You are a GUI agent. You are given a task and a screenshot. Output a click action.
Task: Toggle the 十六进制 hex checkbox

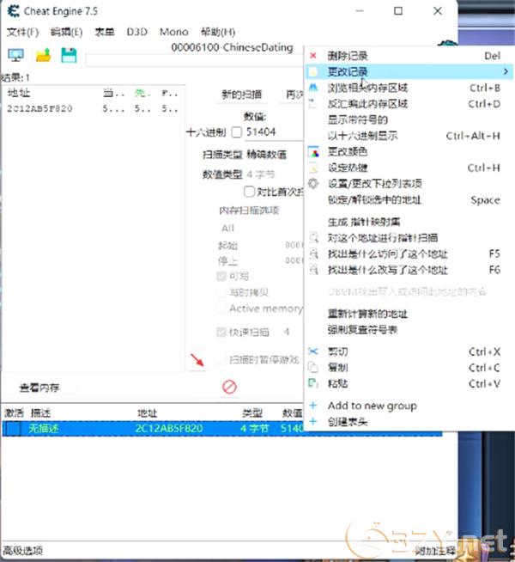pos(237,132)
